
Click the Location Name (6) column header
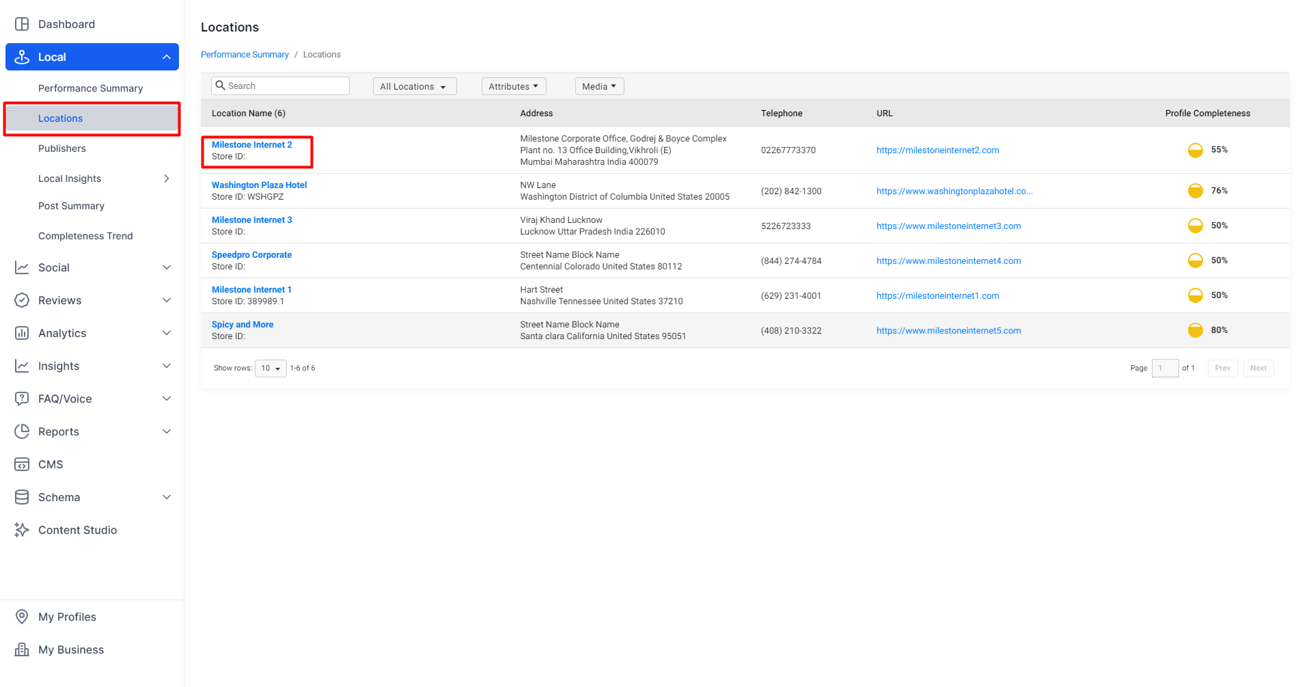coord(249,113)
